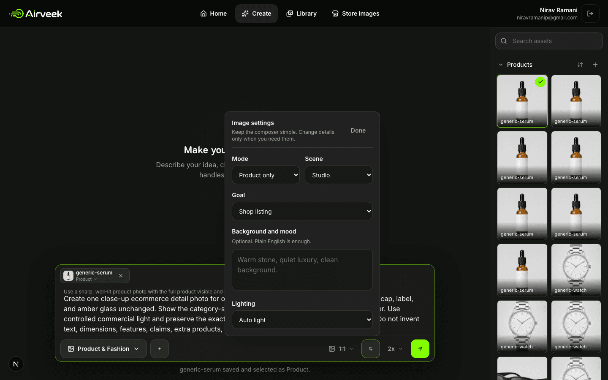Image resolution: width=608 pixels, height=380 pixels.
Task: Navigate to Library
Action: (301, 14)
